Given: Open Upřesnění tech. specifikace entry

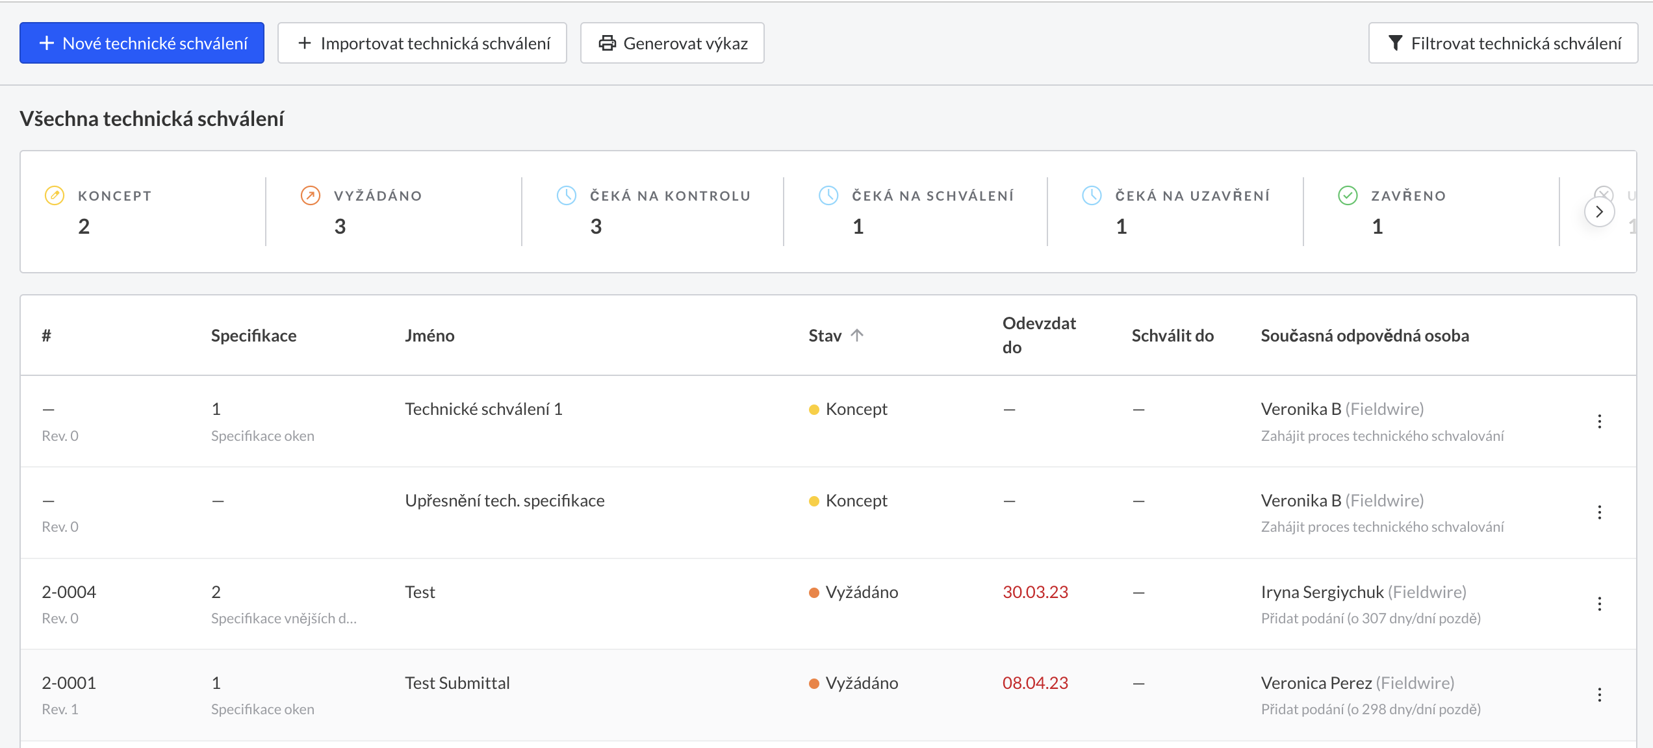Looking at the screenshot, I should tap(504, 501).
